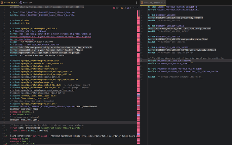This screenshot has width=232, height=145.
Task: Click include of board/board_types.pb.h
Action: [x=30, y=98]
